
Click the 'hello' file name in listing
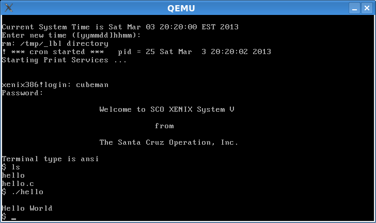13,176
